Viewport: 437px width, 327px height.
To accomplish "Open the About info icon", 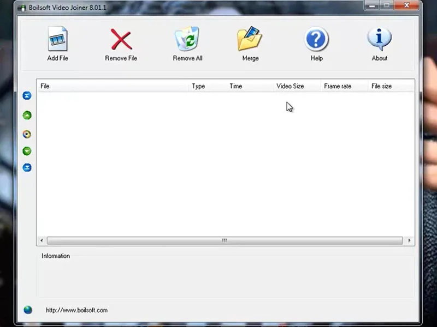I will point(379,39).
